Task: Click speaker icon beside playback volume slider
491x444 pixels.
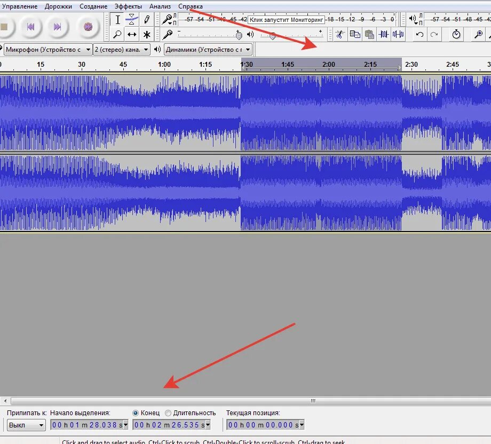Action: pos(250,34)
